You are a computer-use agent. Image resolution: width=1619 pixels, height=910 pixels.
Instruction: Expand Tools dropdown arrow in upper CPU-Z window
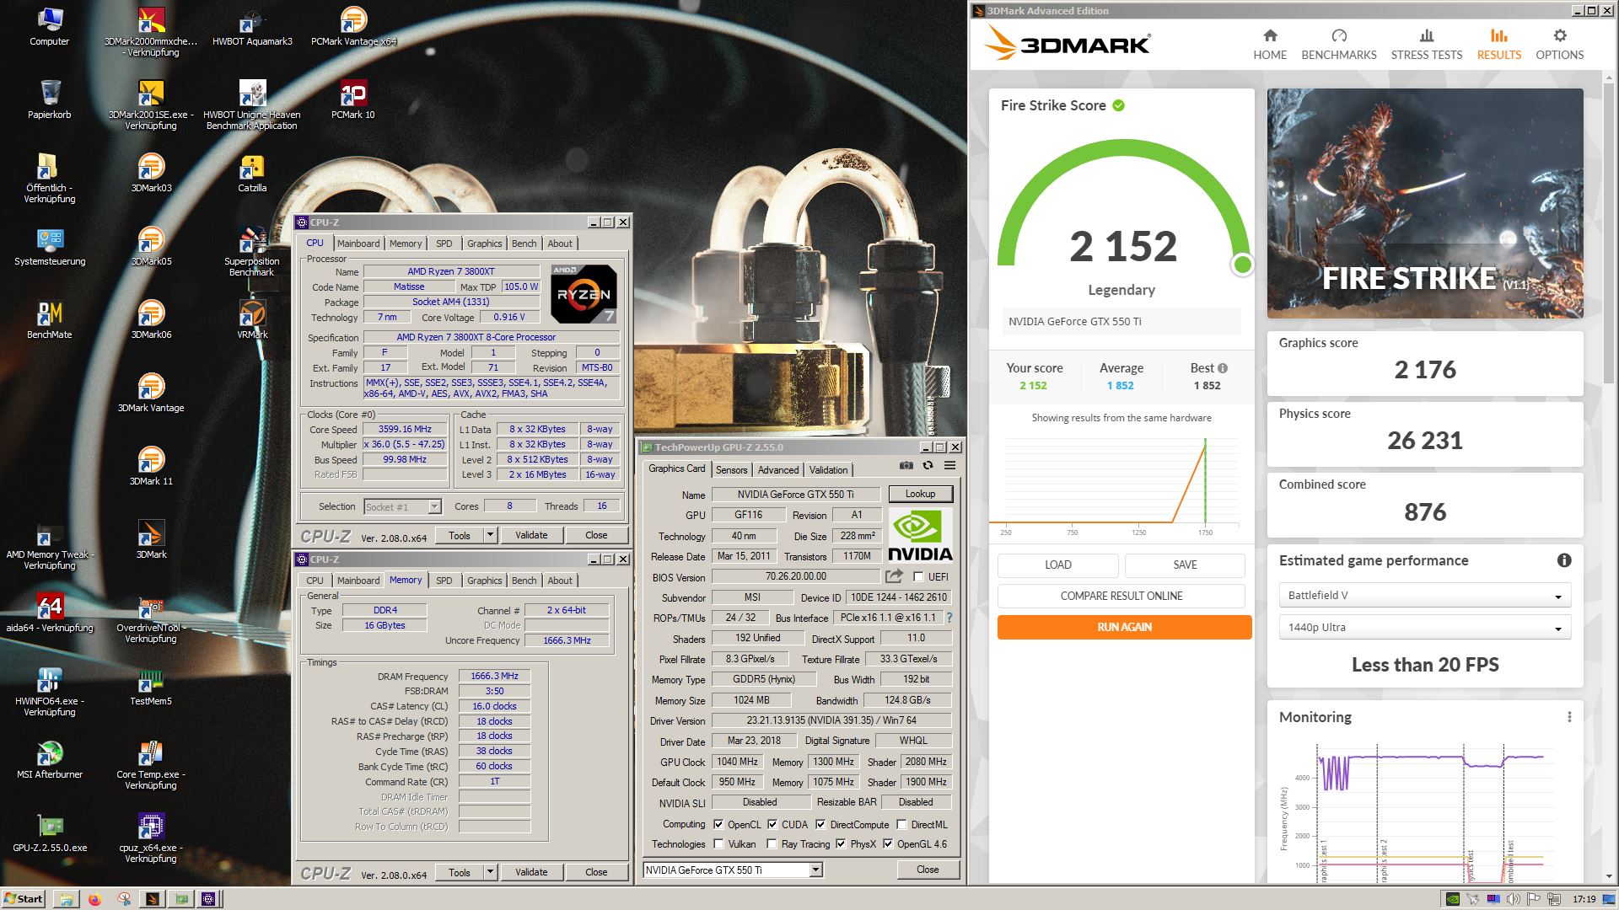point(490,535)
